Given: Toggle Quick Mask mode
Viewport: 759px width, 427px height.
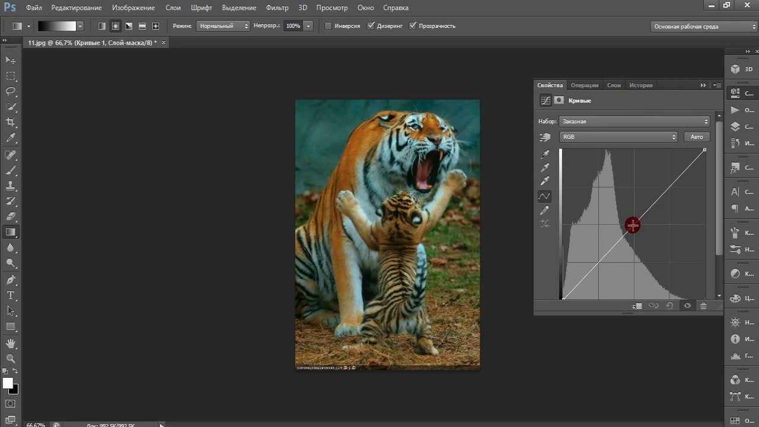Looking at the screenshot, I should pyautogui.click(x=11, y=404).
